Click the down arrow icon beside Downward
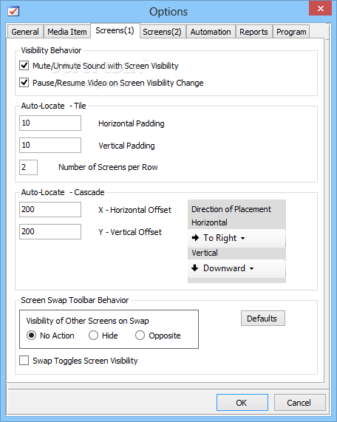337x422 pixels. tap(195, 268)
